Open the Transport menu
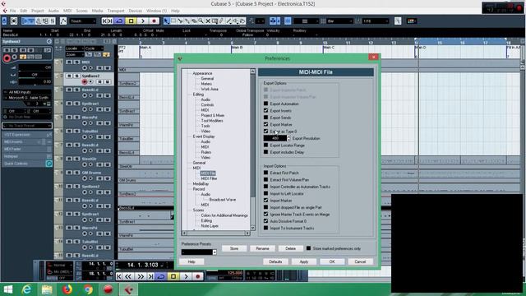Screen dimensions: 526x296 point(116,11)
